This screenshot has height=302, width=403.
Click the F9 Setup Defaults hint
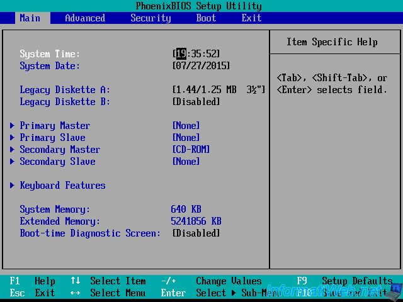pyautogui.click(x=344, y=281)
